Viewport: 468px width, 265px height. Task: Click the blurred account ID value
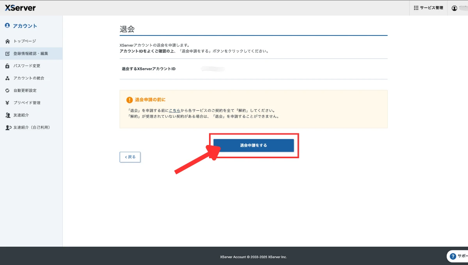point(213,69)
